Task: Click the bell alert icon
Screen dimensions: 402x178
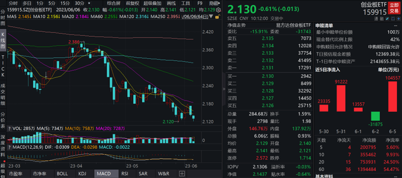Action: [393, 19]
